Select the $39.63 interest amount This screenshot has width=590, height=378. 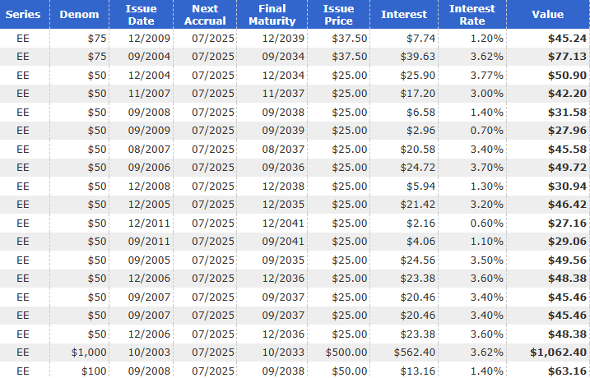tap(418, 57)
